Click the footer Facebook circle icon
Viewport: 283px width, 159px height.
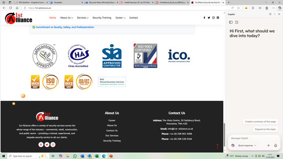[41, 145]
